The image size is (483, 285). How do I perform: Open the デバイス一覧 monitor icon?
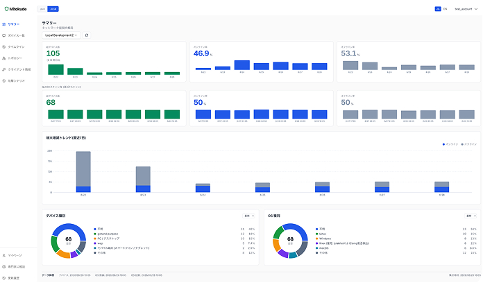tap(4, 35)
